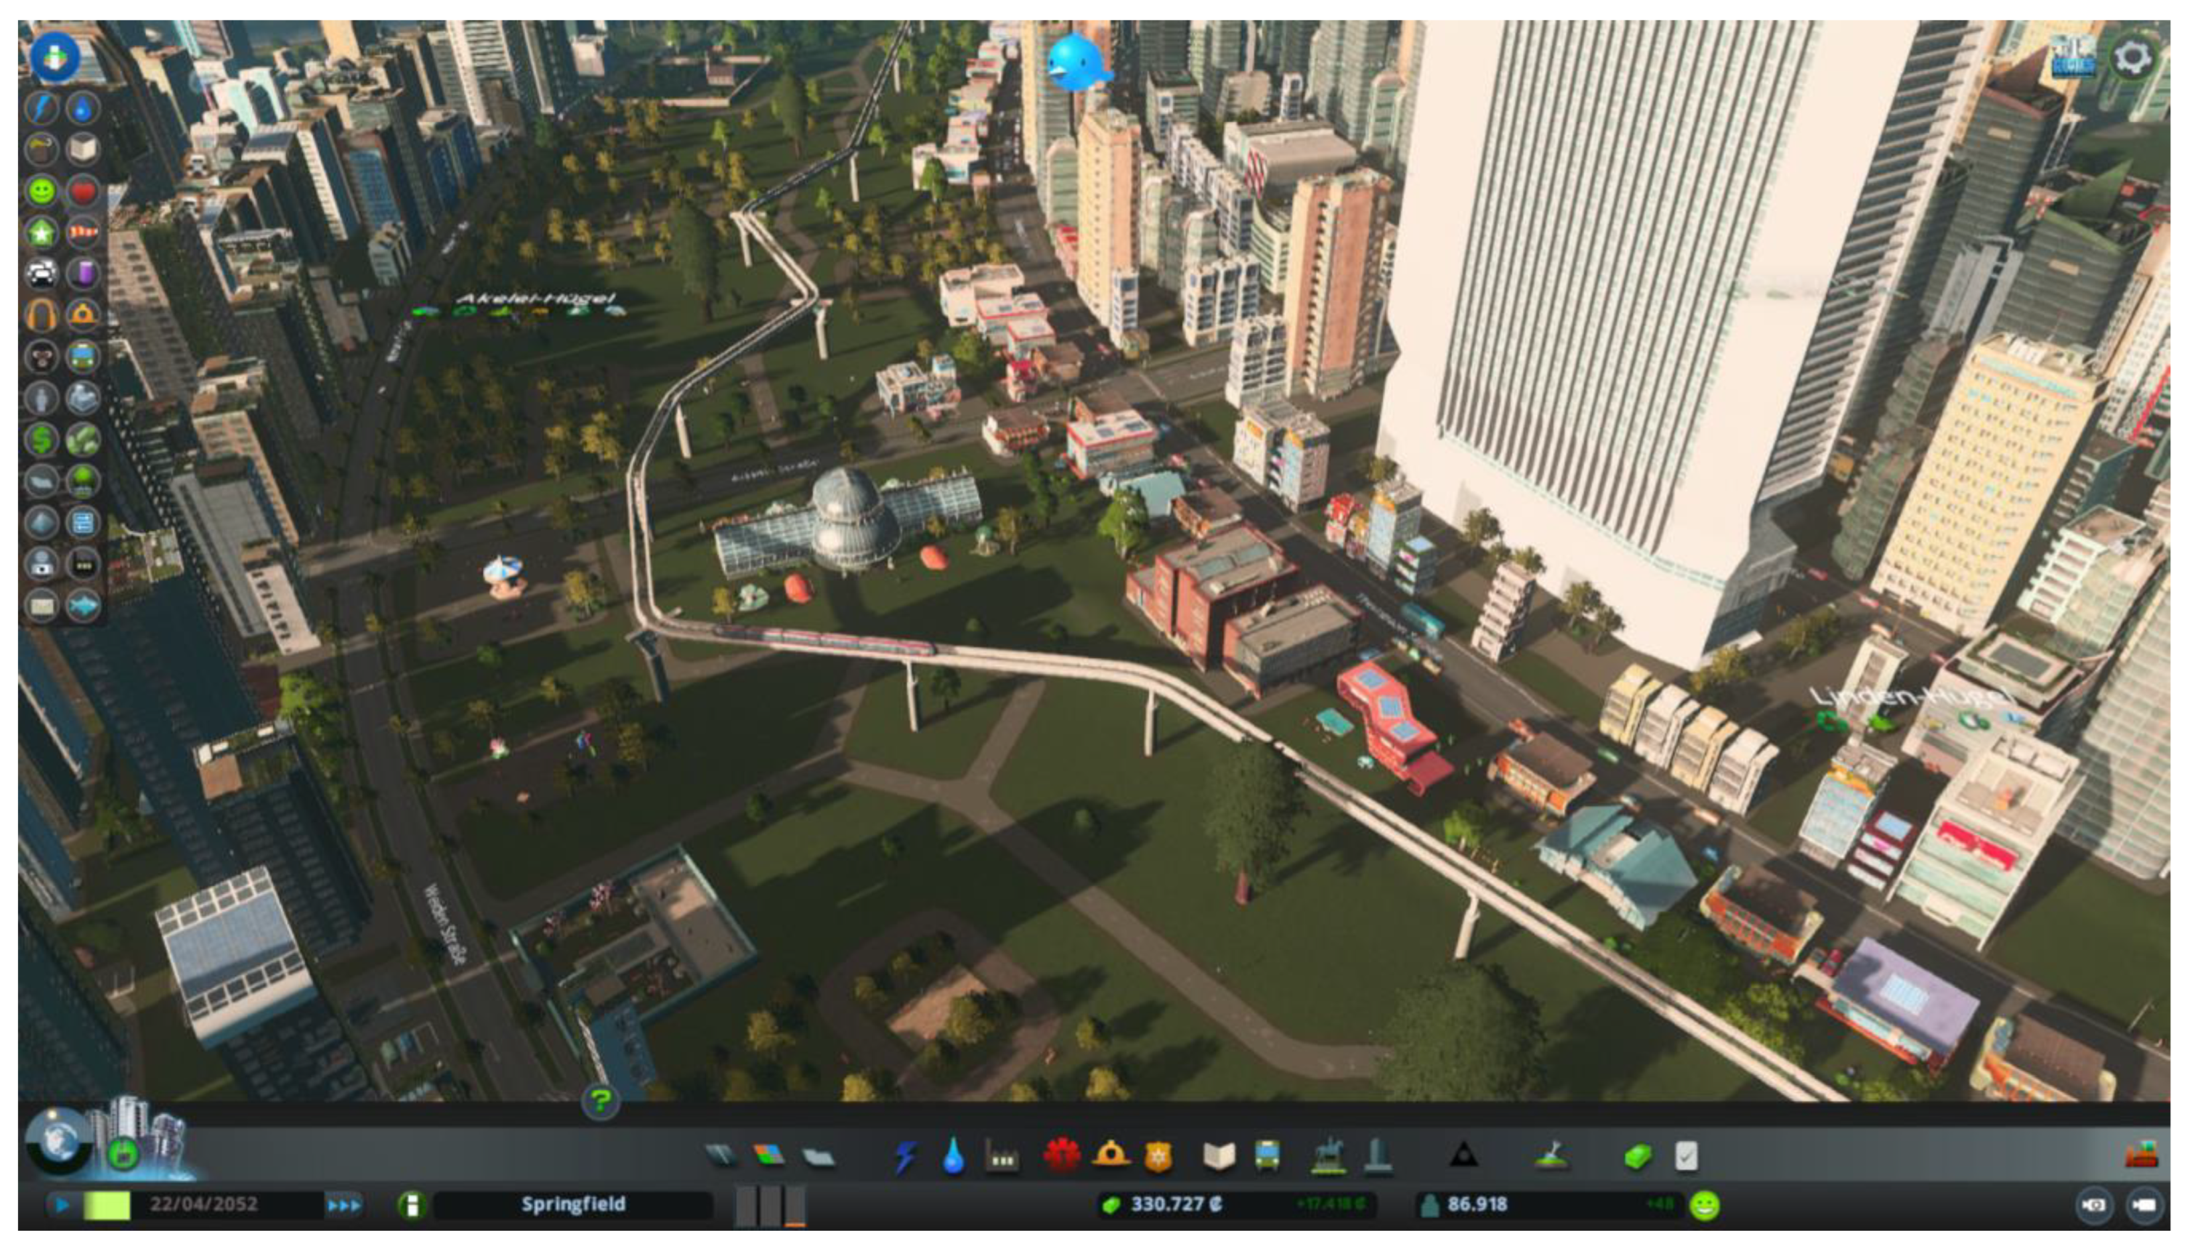The image size is (2192, 1244).
Task: Open the settings gear menu
Action: 2132,57
